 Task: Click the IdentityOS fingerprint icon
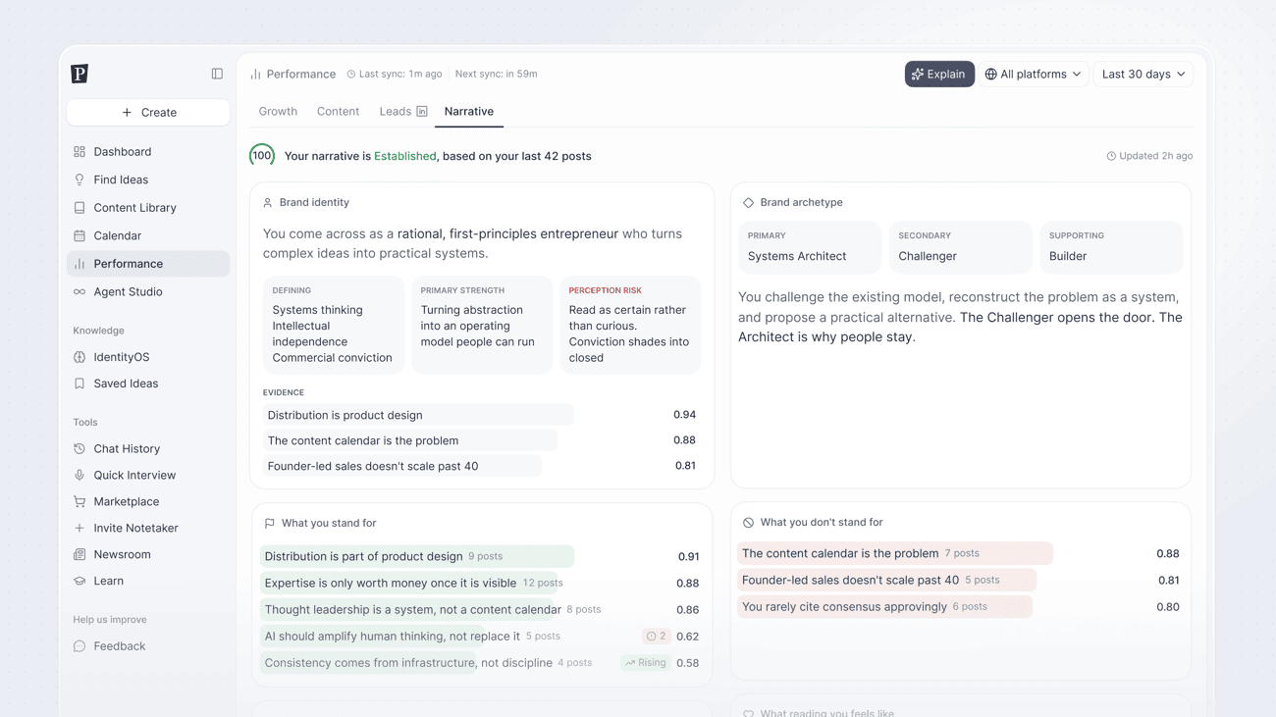point(80,357)
